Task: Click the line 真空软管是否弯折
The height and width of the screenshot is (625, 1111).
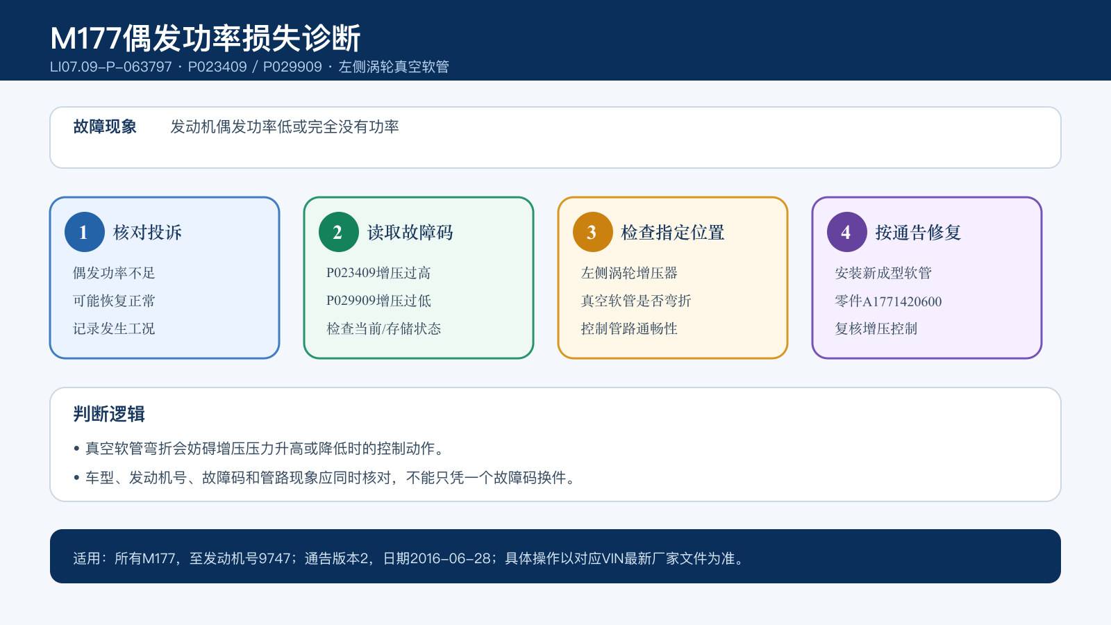Action: coord(636,301)
